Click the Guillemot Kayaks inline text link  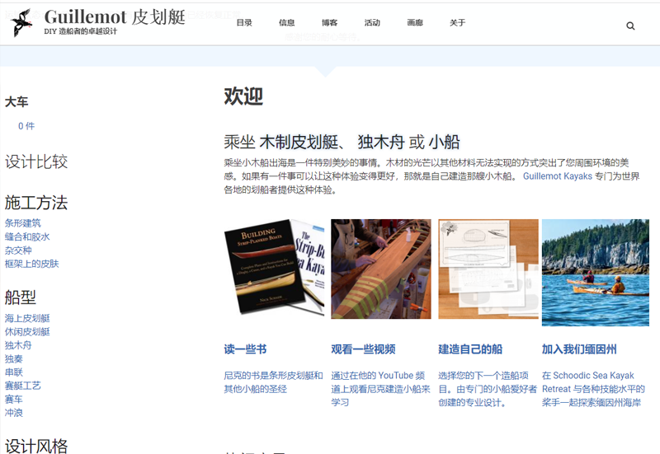(557, 176)
